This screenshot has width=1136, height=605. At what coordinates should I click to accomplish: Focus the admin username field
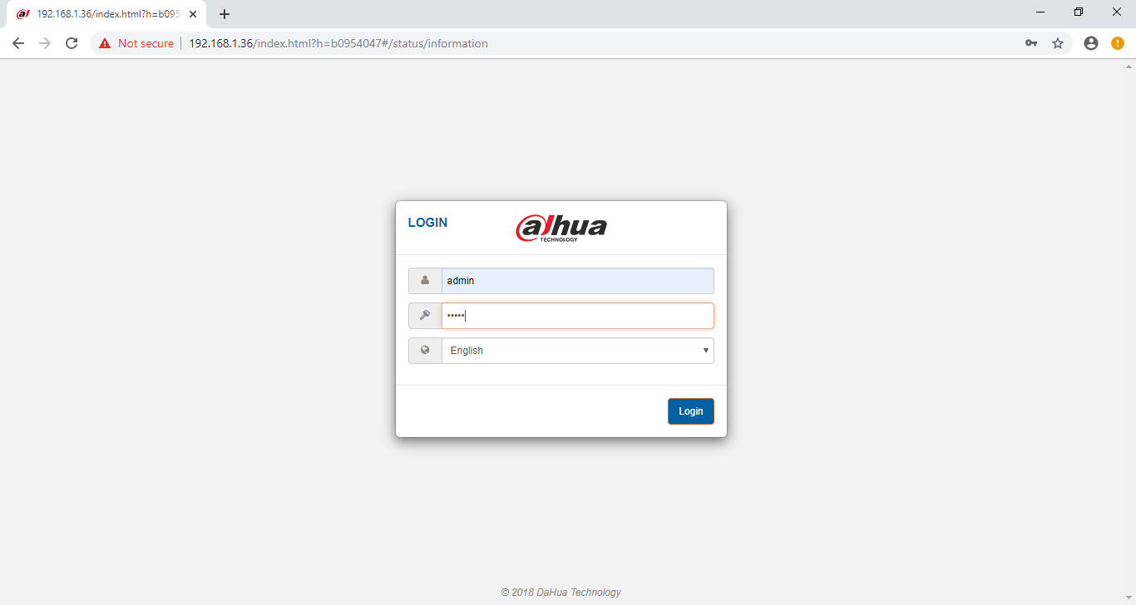(577, 281)
